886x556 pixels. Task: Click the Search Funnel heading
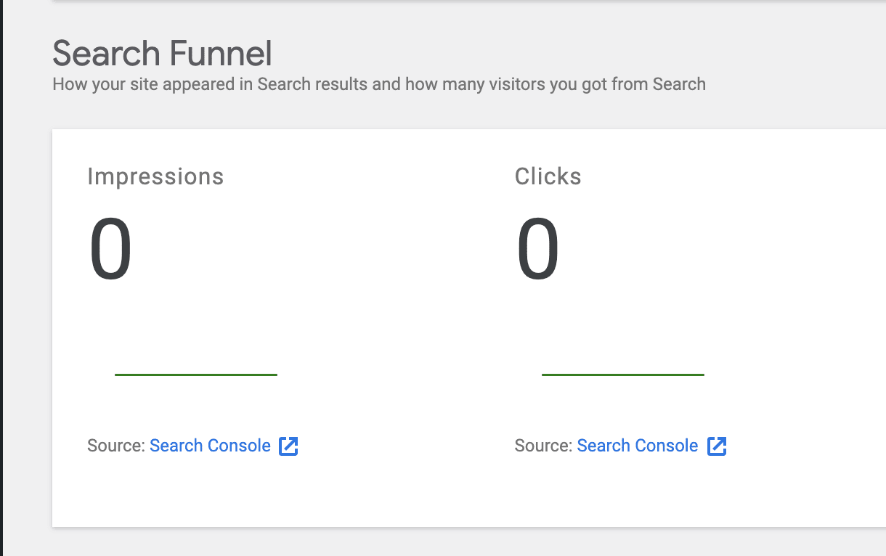coord(161,53)
